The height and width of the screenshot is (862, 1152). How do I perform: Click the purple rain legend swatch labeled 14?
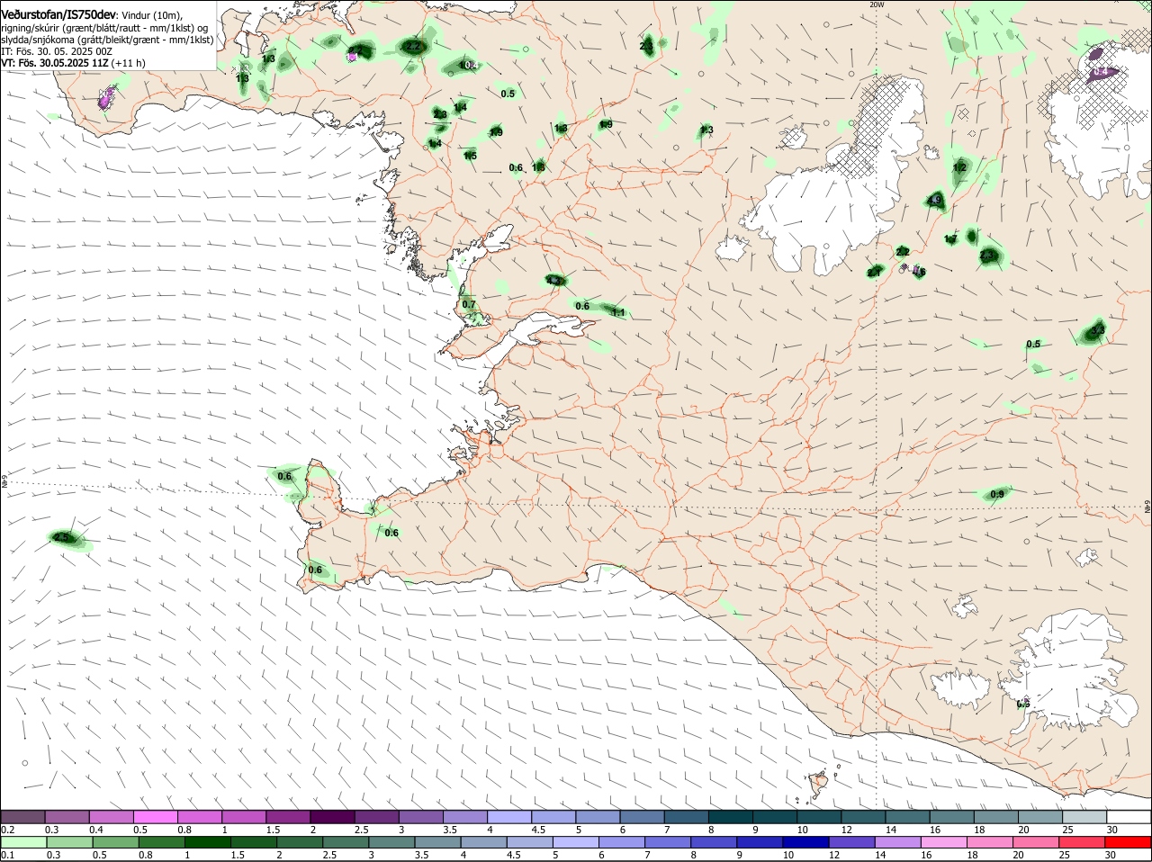click(898, 842)
